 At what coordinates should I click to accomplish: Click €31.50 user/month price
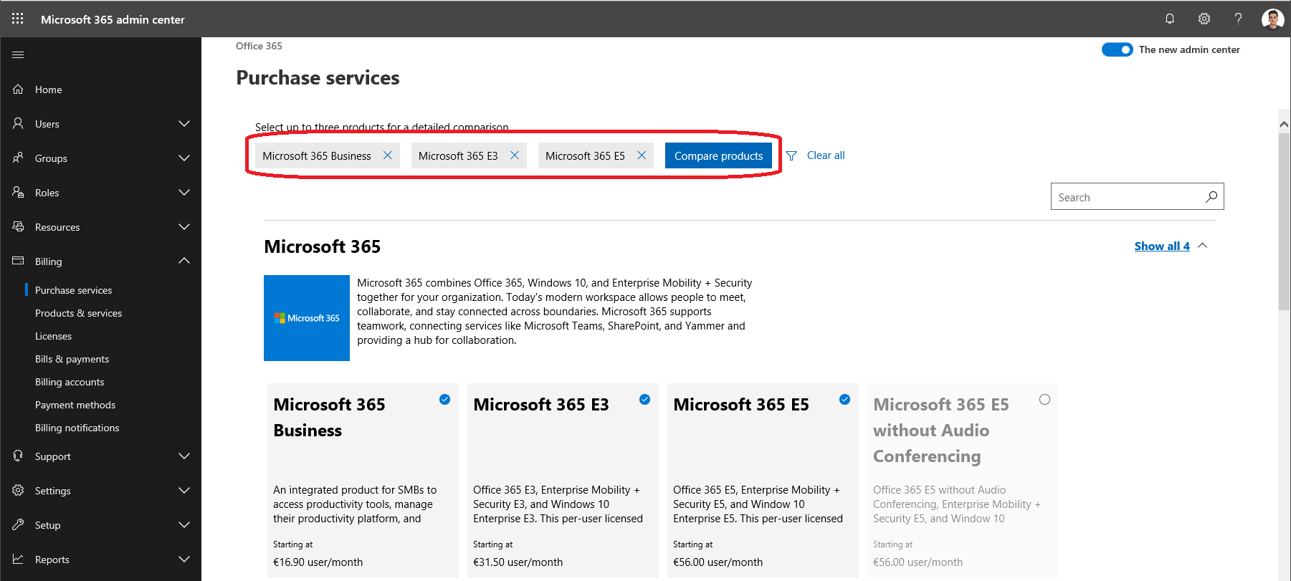(x=518, y=562)
